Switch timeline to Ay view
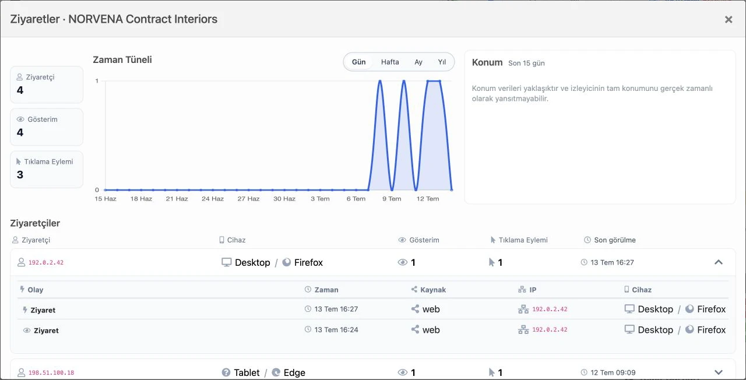The width and height of the screenshot is (746, 380). [418, 62]
